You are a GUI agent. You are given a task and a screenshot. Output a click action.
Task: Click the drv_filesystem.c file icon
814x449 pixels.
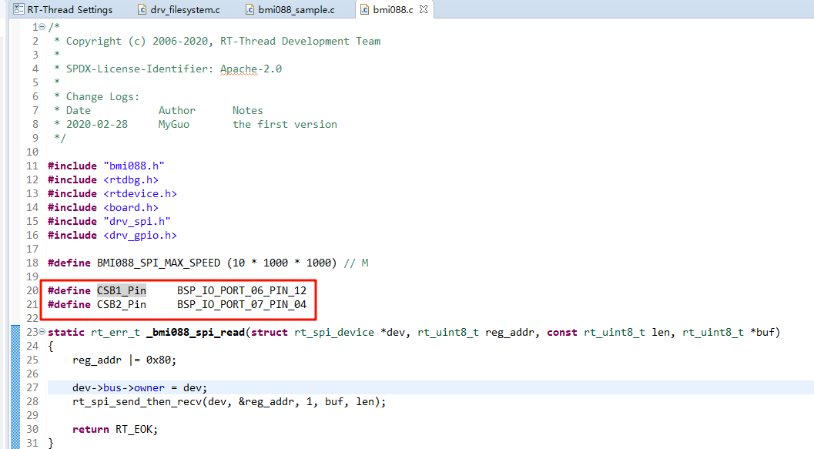[x=142, y=10]
